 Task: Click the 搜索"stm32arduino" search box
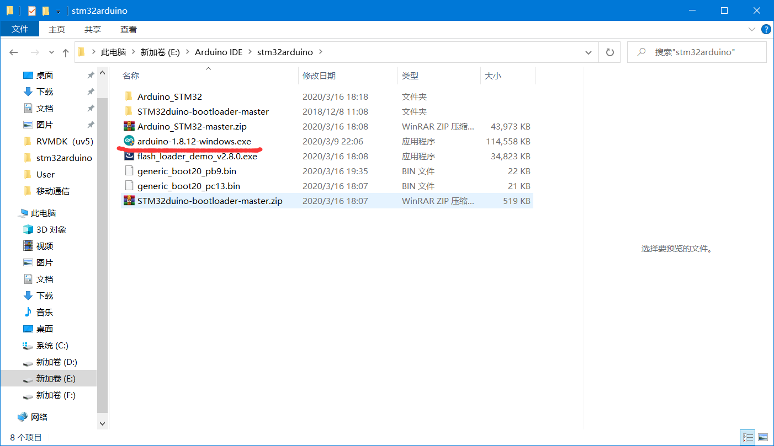697,52
